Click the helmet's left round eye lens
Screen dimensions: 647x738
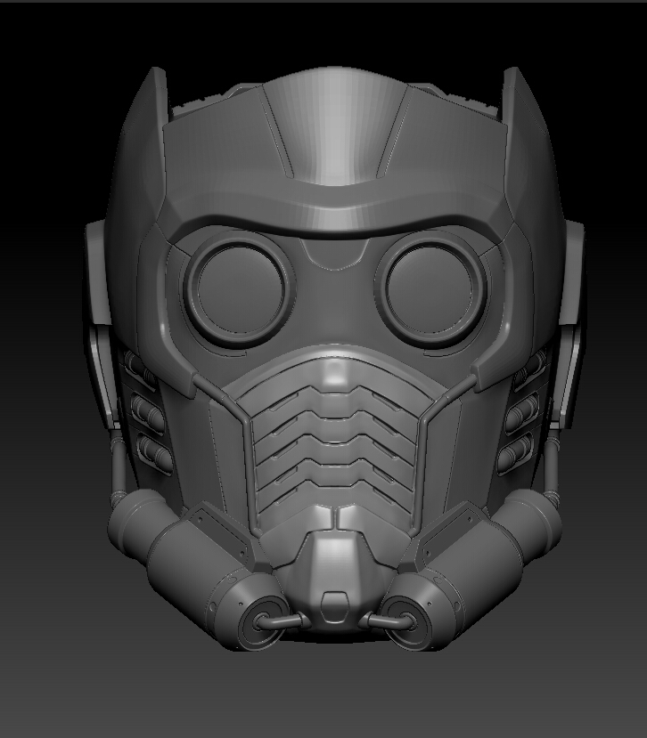[x=241, y=289]
